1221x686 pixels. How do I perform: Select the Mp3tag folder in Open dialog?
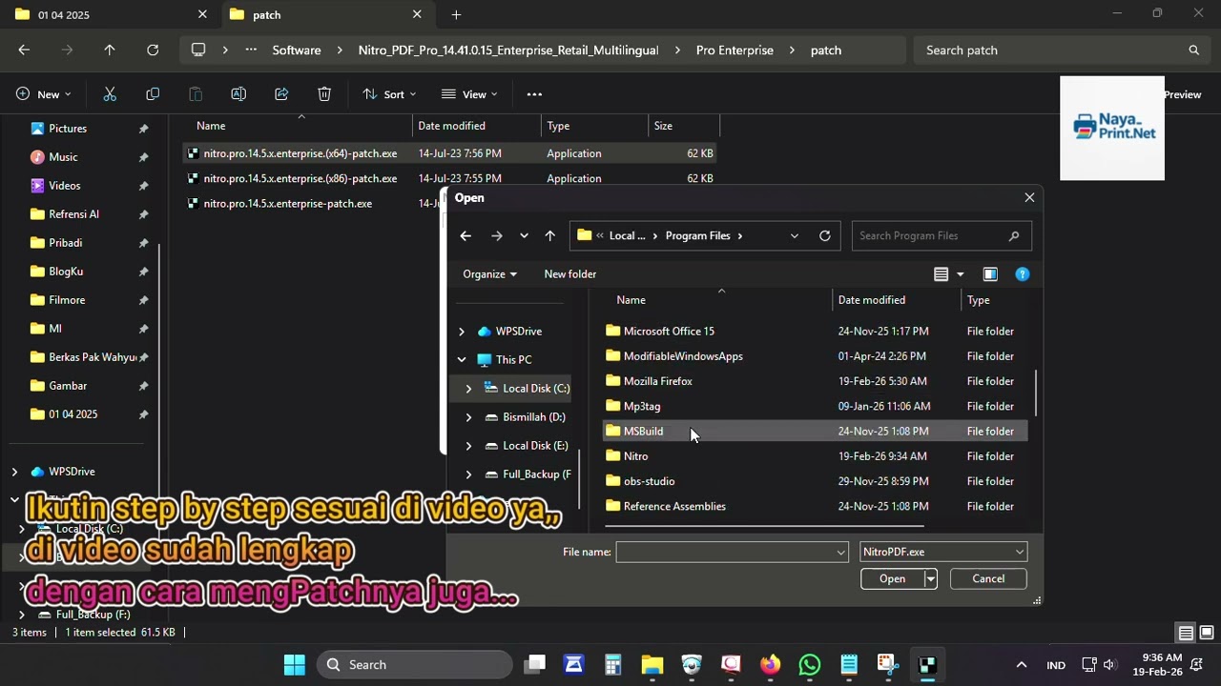816,406
